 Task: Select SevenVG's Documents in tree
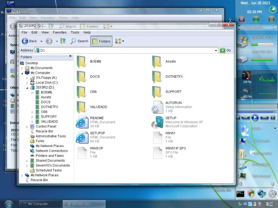click(x=53, y=165)
